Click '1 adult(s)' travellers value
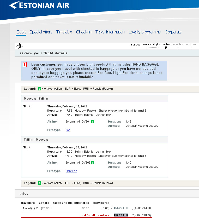Image resolution: width=199 pixels, height=220 pixels. [x=29, y=208]
